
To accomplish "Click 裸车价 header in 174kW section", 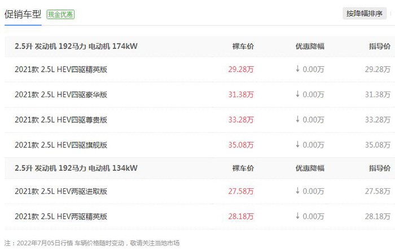I will tap(243, 46).
